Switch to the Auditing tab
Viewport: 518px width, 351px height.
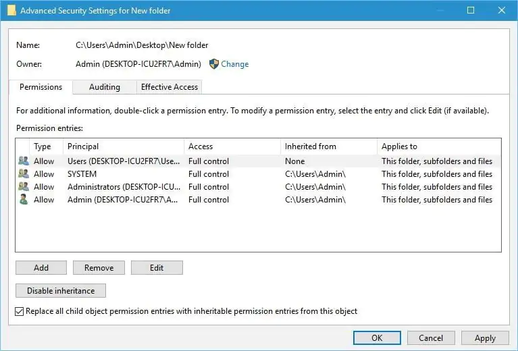104,87
